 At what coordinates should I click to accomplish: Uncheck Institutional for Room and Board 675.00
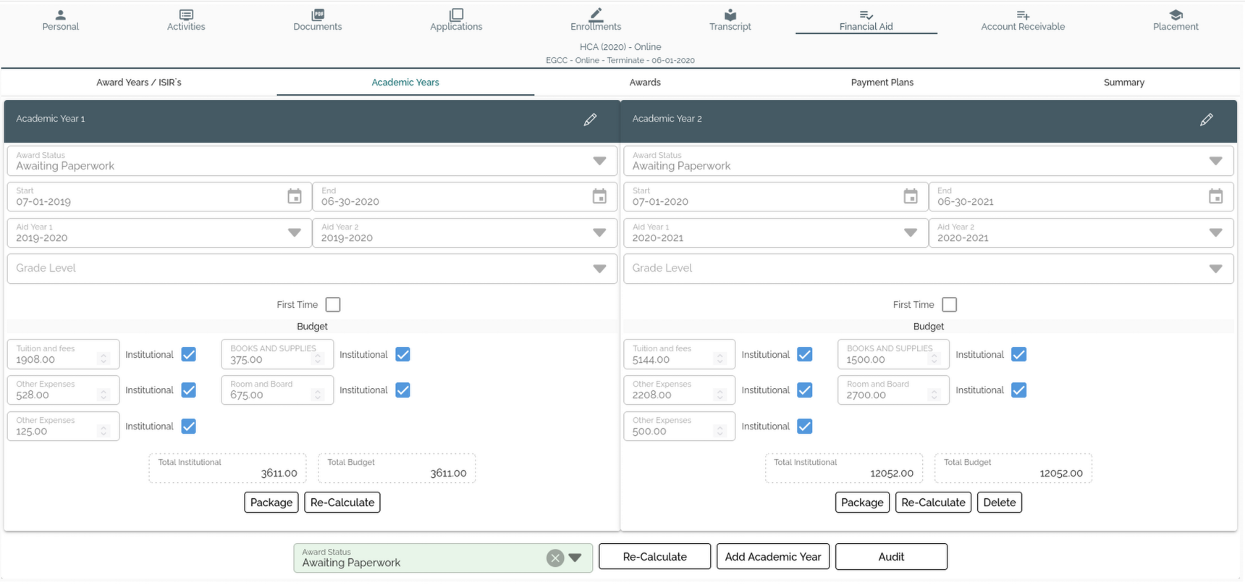pyautogui.click(x=403, y=390)
